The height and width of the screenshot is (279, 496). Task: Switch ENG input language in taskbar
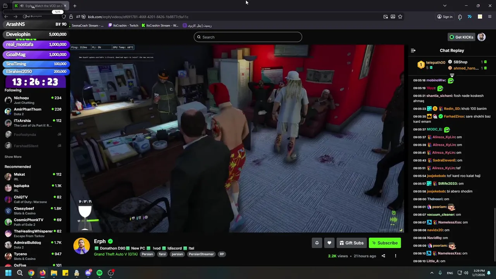click(x=450, y=273)
